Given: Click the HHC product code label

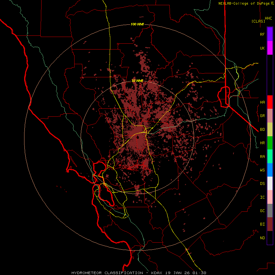Looking at the screenshot, I should coord(268,18).
